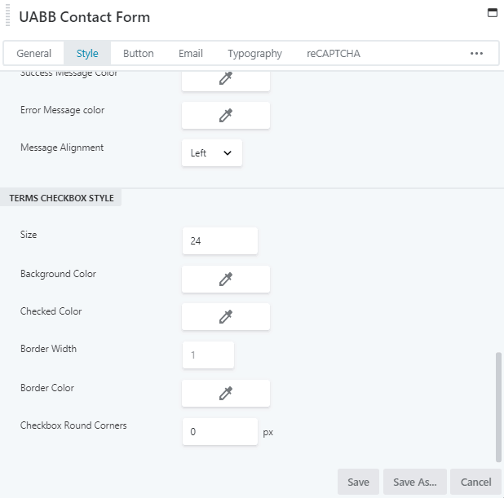Viewport: 504px width, 498px height.
Task: Pick a checkbox Background Color
Action: pos(225,280)
